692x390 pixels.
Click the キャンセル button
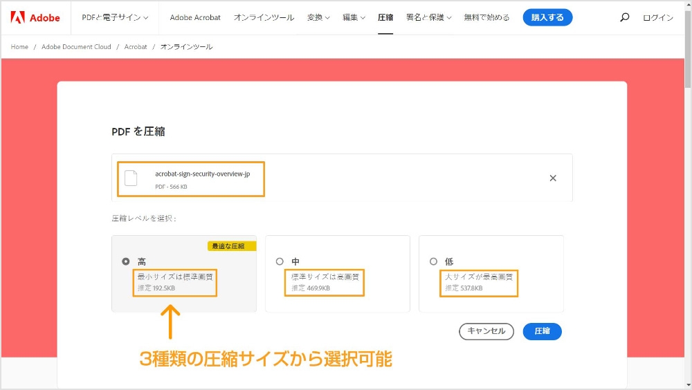pos(486,331)
